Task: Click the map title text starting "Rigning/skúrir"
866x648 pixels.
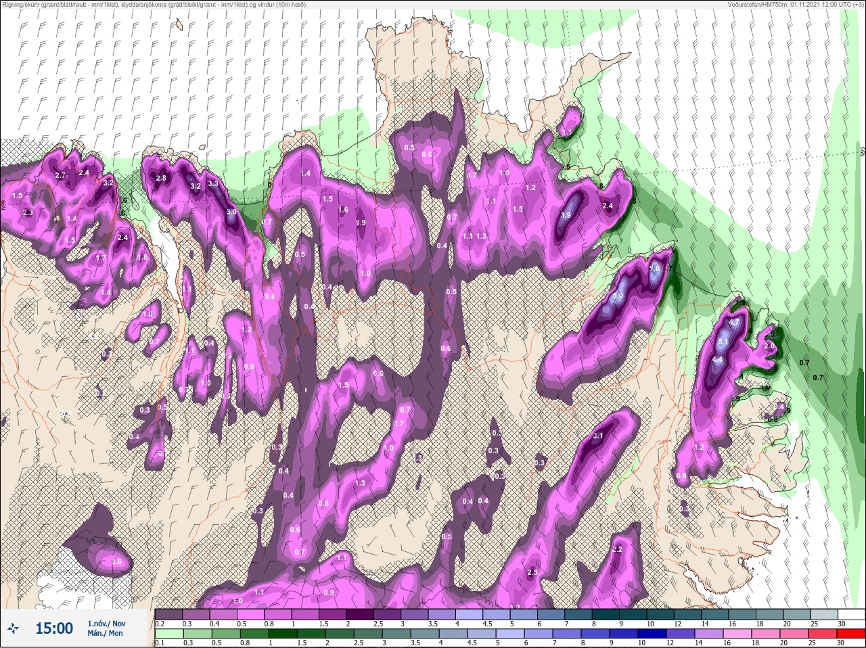Action: point(153,5)
